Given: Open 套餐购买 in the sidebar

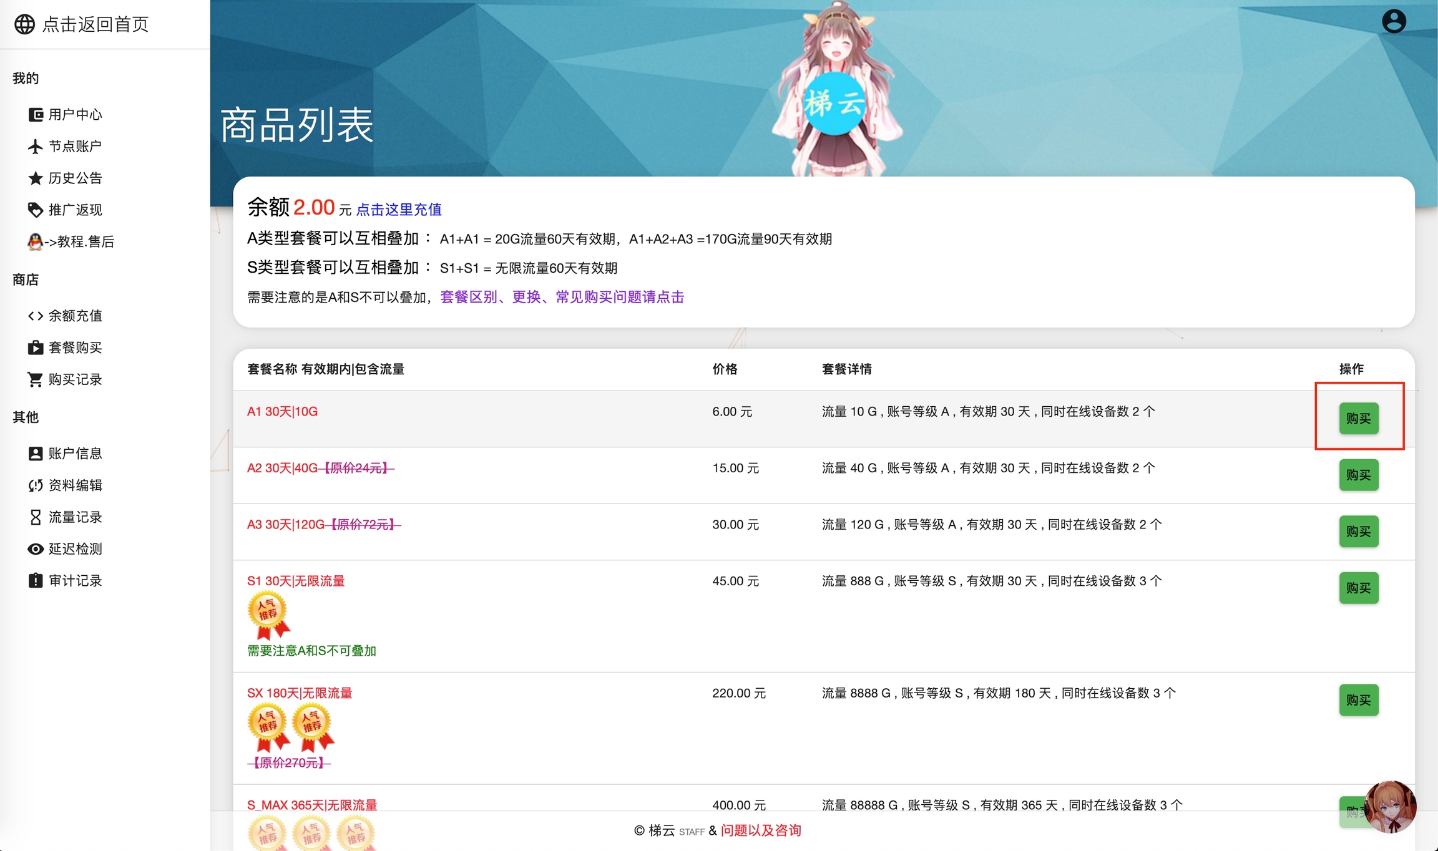Looking at the screenshot, I should coord(75,348).
